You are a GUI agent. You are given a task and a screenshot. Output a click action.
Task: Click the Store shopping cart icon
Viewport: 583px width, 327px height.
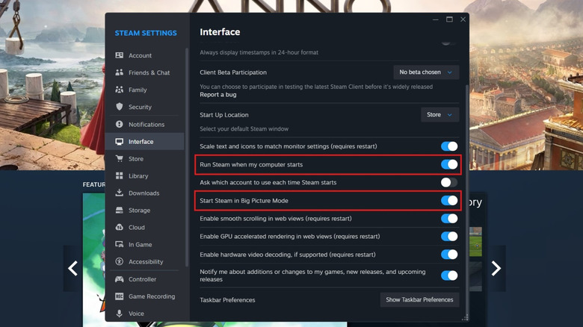point(120,159)
